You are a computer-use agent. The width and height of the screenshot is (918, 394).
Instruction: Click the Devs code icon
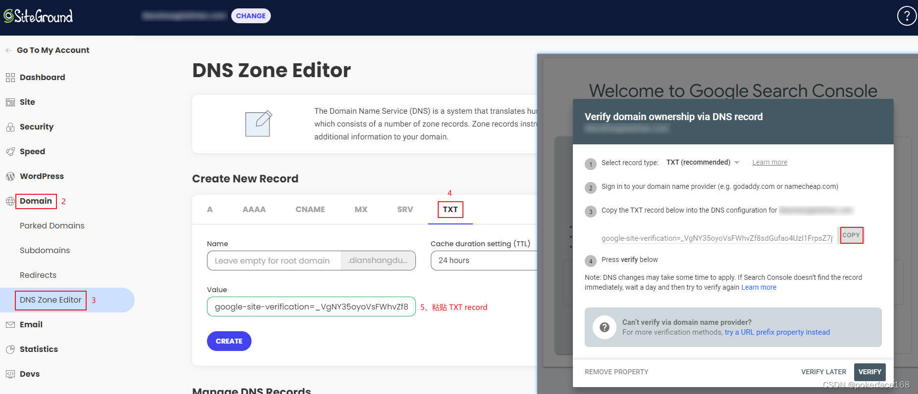pyautogui.click(x=10, y=374)
